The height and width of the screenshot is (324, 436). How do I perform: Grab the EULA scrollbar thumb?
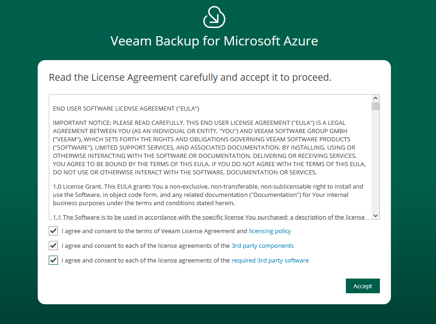click(x=376, y=106)
